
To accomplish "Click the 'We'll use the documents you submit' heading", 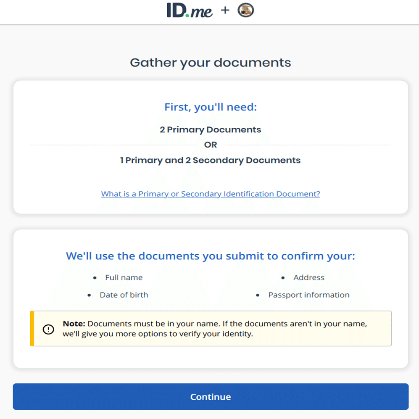I will tap(210, 256).
